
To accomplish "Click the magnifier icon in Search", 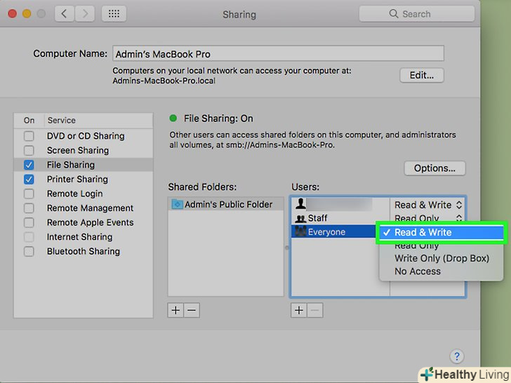I will 394,14.
